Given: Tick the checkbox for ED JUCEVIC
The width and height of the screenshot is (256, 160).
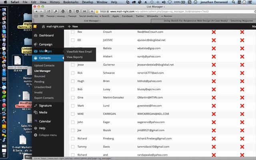Looking at the screenshot, I should coord(73,40).
